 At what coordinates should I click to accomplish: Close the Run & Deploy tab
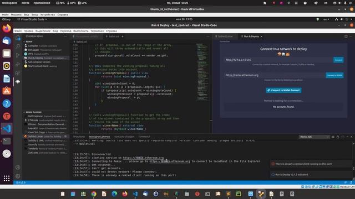click(x=261, y=36)
